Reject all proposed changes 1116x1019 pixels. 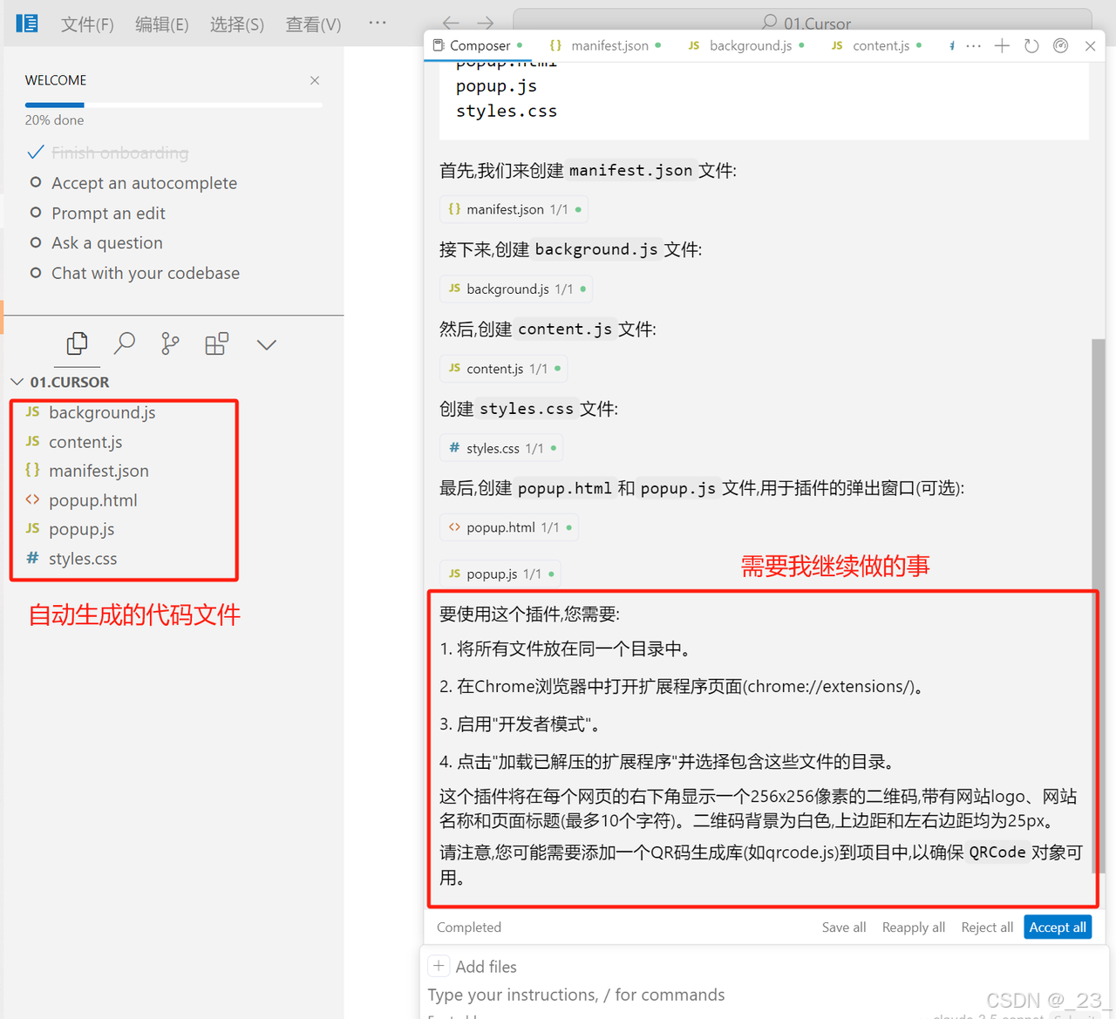(x=986, y=927)
